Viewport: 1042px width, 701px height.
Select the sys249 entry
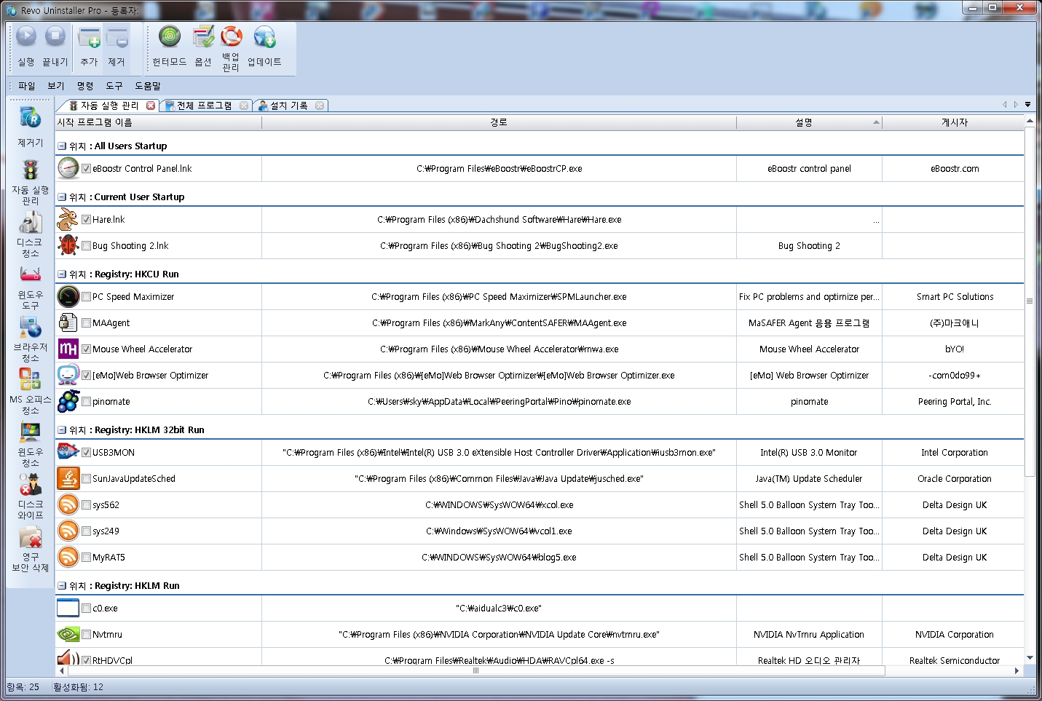[x=106, y=531]
